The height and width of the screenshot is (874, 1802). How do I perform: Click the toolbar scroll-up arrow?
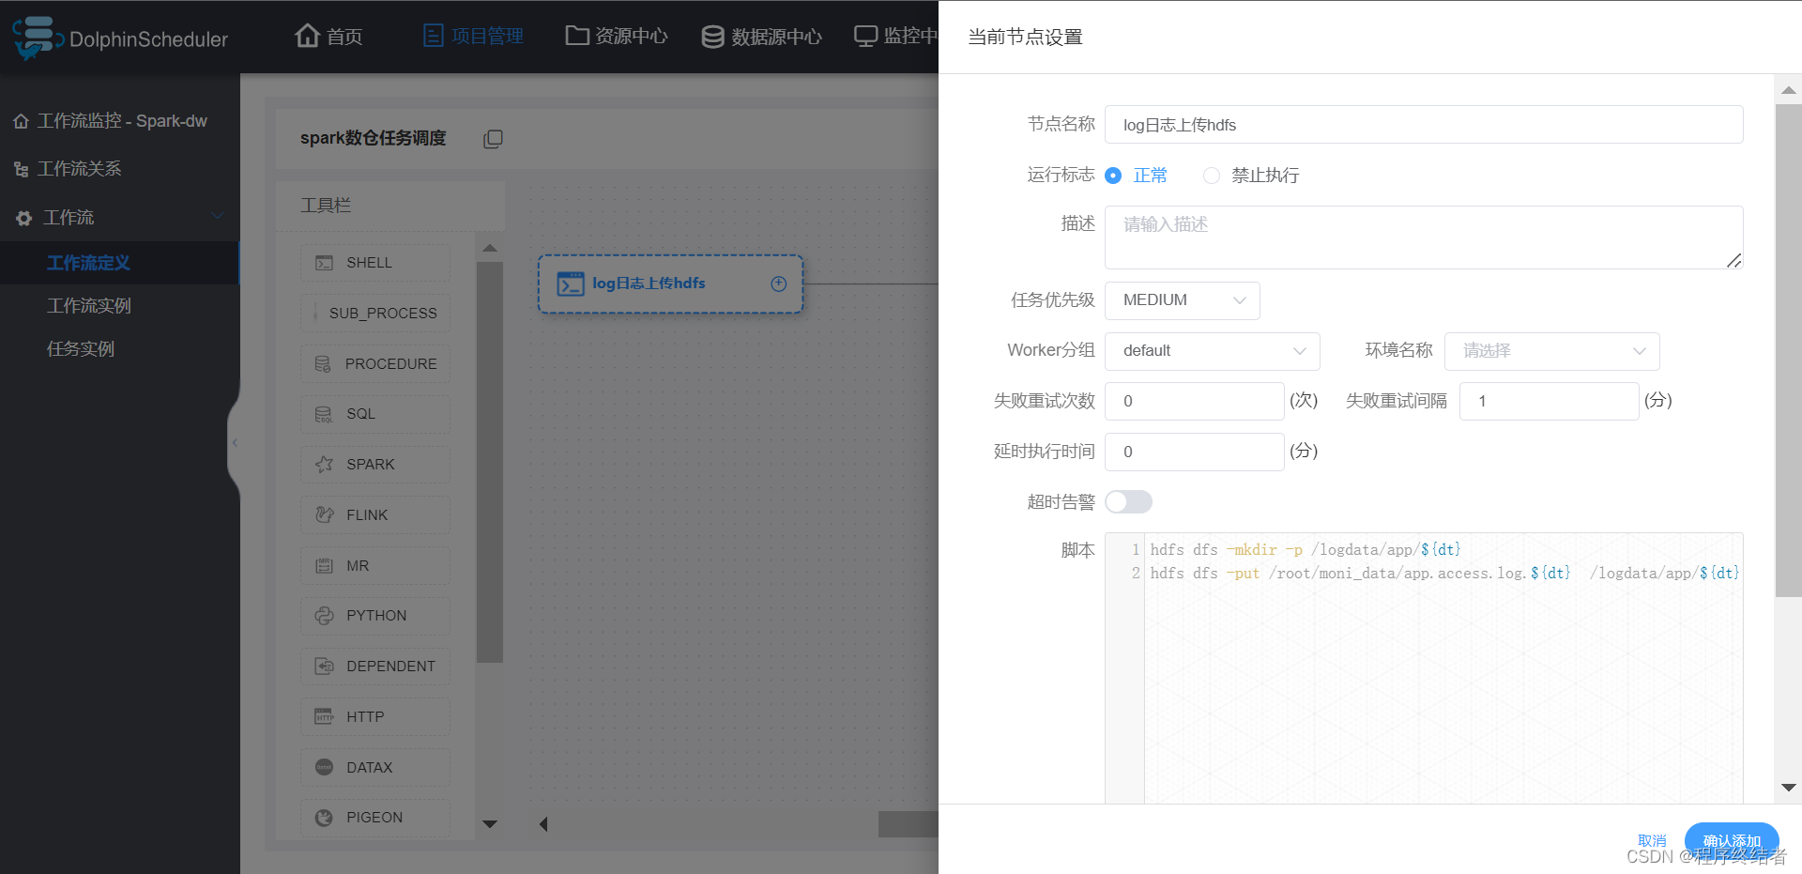coord(490,249)
